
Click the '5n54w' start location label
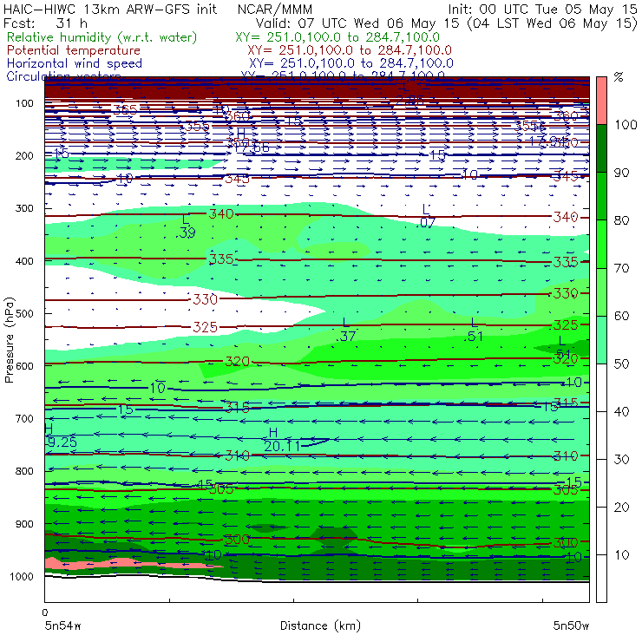coord(62,626)
